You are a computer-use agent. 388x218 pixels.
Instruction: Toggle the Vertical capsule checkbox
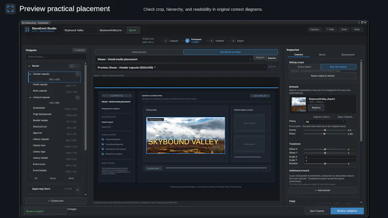pos(31,97)
